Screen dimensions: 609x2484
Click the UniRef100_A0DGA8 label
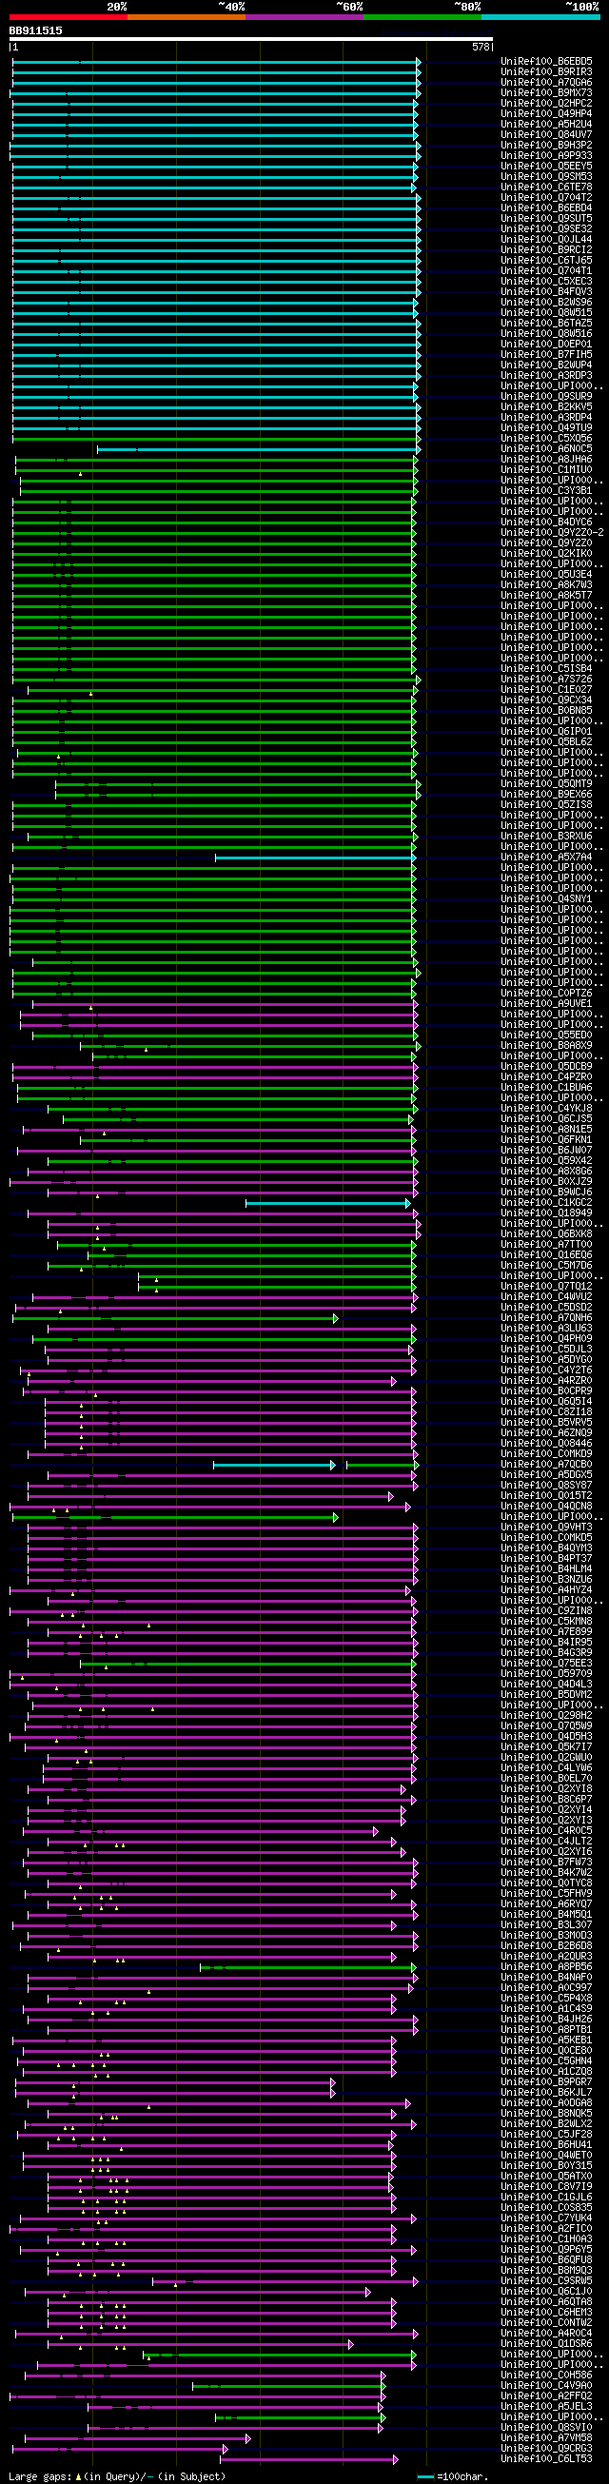[546, 2103]
